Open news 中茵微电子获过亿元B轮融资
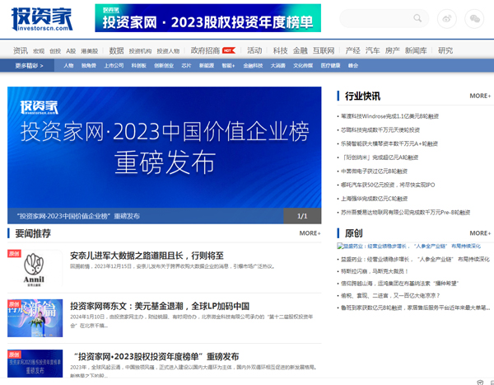Screen dimensions: 494x385 [x=375, y=171]
